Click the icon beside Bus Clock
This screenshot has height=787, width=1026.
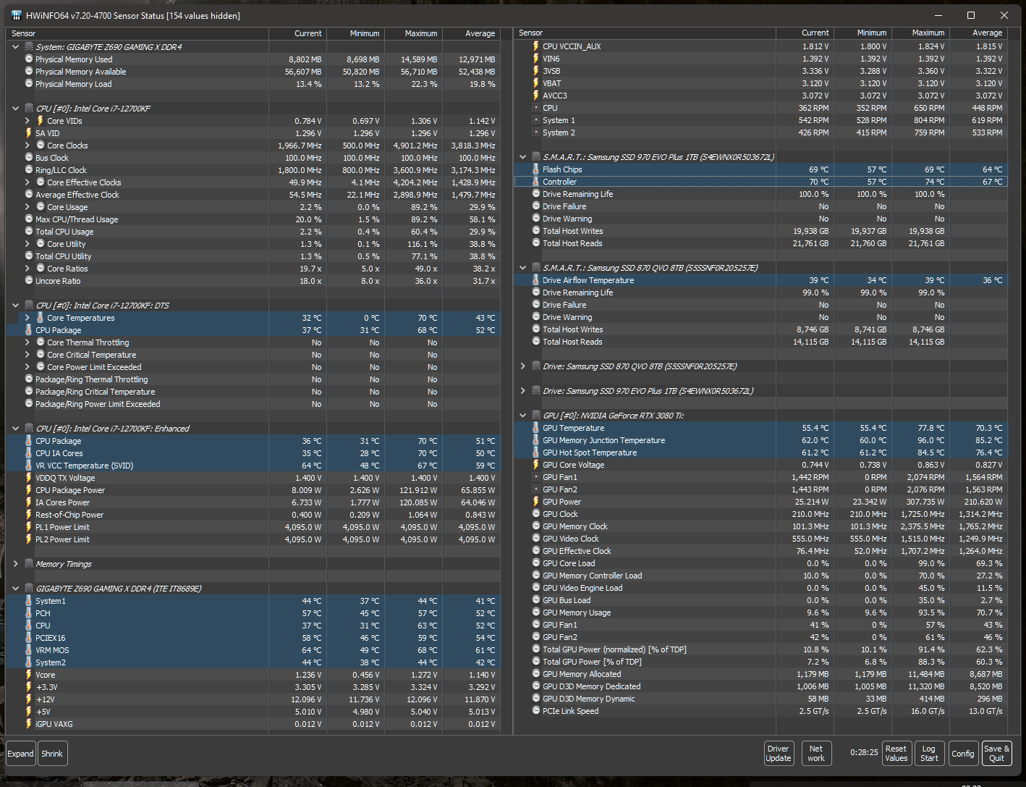(29, 158)
